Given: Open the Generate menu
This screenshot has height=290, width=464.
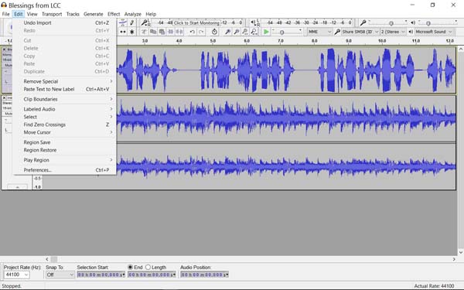Looking at the screenshot, I should click(94, 14).
